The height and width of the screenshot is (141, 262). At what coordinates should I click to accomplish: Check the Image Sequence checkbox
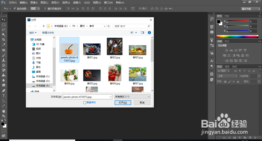pos(85,103)
